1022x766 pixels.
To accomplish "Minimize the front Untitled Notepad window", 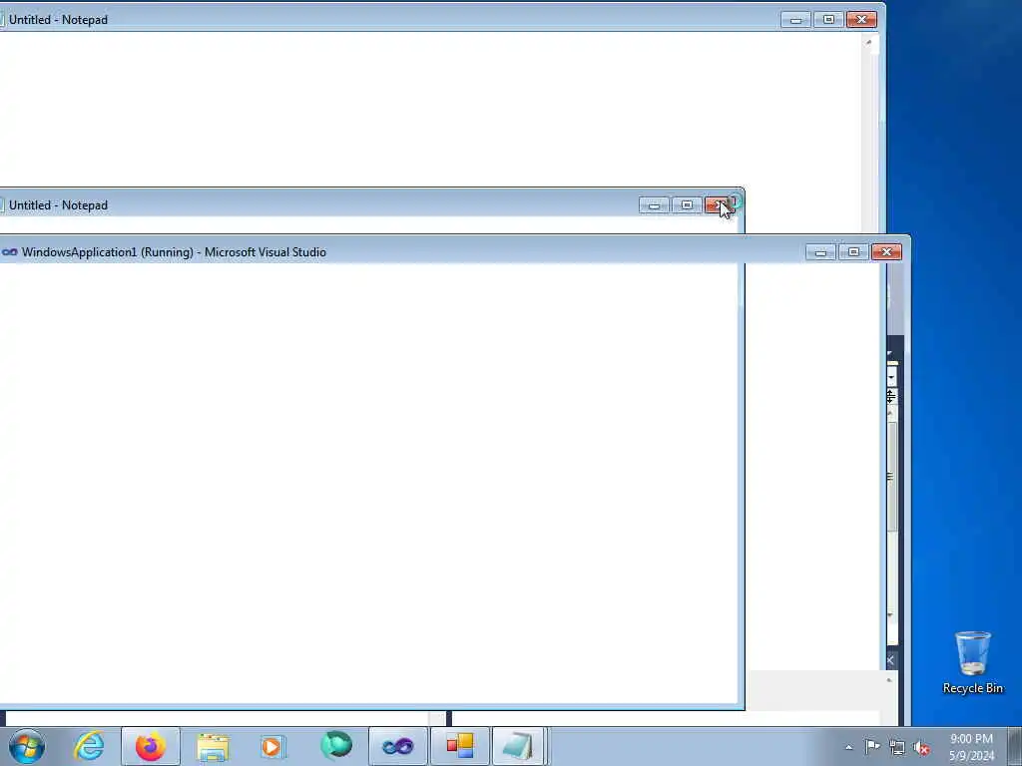I will 654,205.
